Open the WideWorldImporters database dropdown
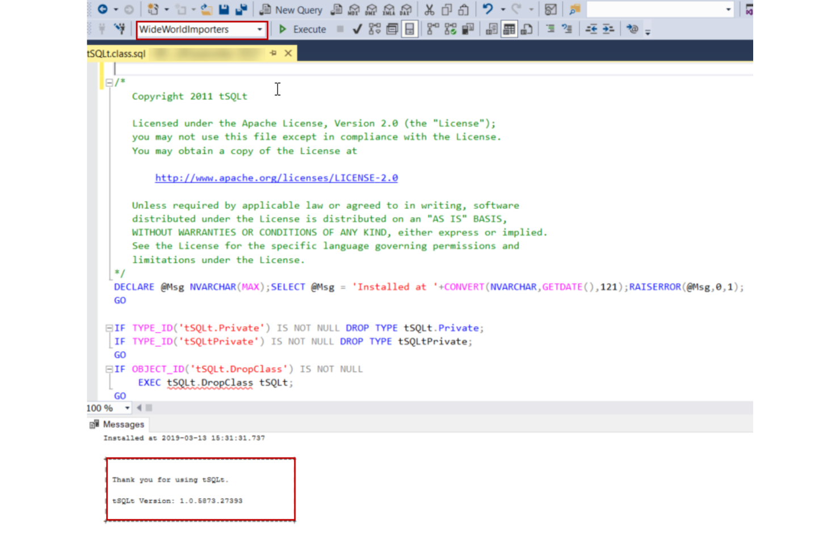Screen dimensions: 840x560 pyautogui.click(x=259, y=30)
